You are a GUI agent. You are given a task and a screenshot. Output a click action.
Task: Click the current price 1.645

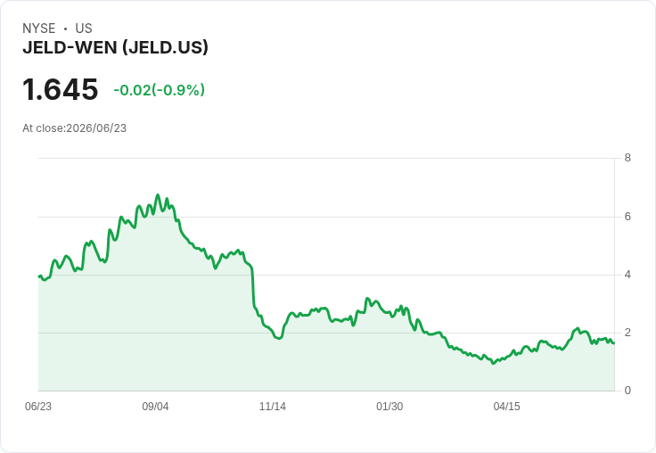pos(61,89)
